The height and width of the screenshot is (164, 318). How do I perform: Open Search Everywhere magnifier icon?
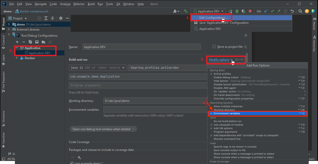pyautogui.click(x=300, y=11)
